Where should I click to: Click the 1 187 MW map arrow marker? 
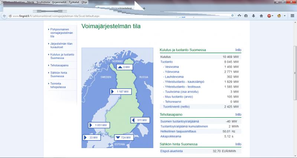(120, 91)
